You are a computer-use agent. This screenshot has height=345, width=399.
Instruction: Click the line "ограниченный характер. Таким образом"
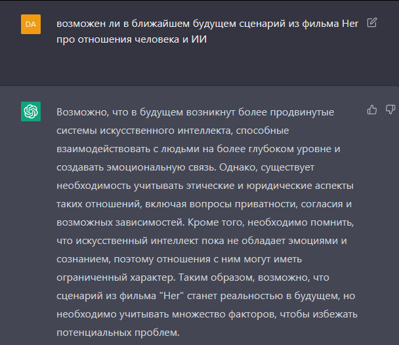[x=193, y=277]
